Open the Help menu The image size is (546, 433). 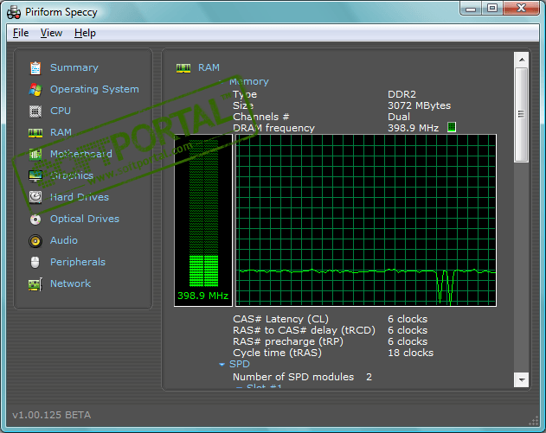[x=85, y=33]
